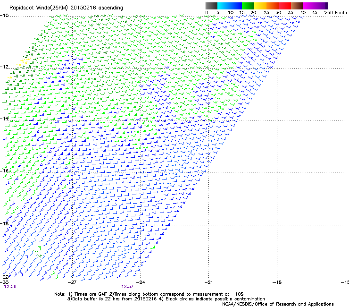The height and width of the screenshot is (307, 349).
Task: Click the brown 35-40 knots legend segment
Action: tap(297, 6)
